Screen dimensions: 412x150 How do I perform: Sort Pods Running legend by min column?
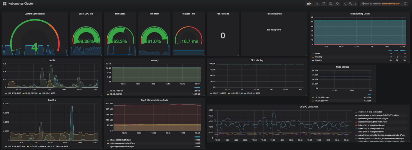tap(390, 51)
